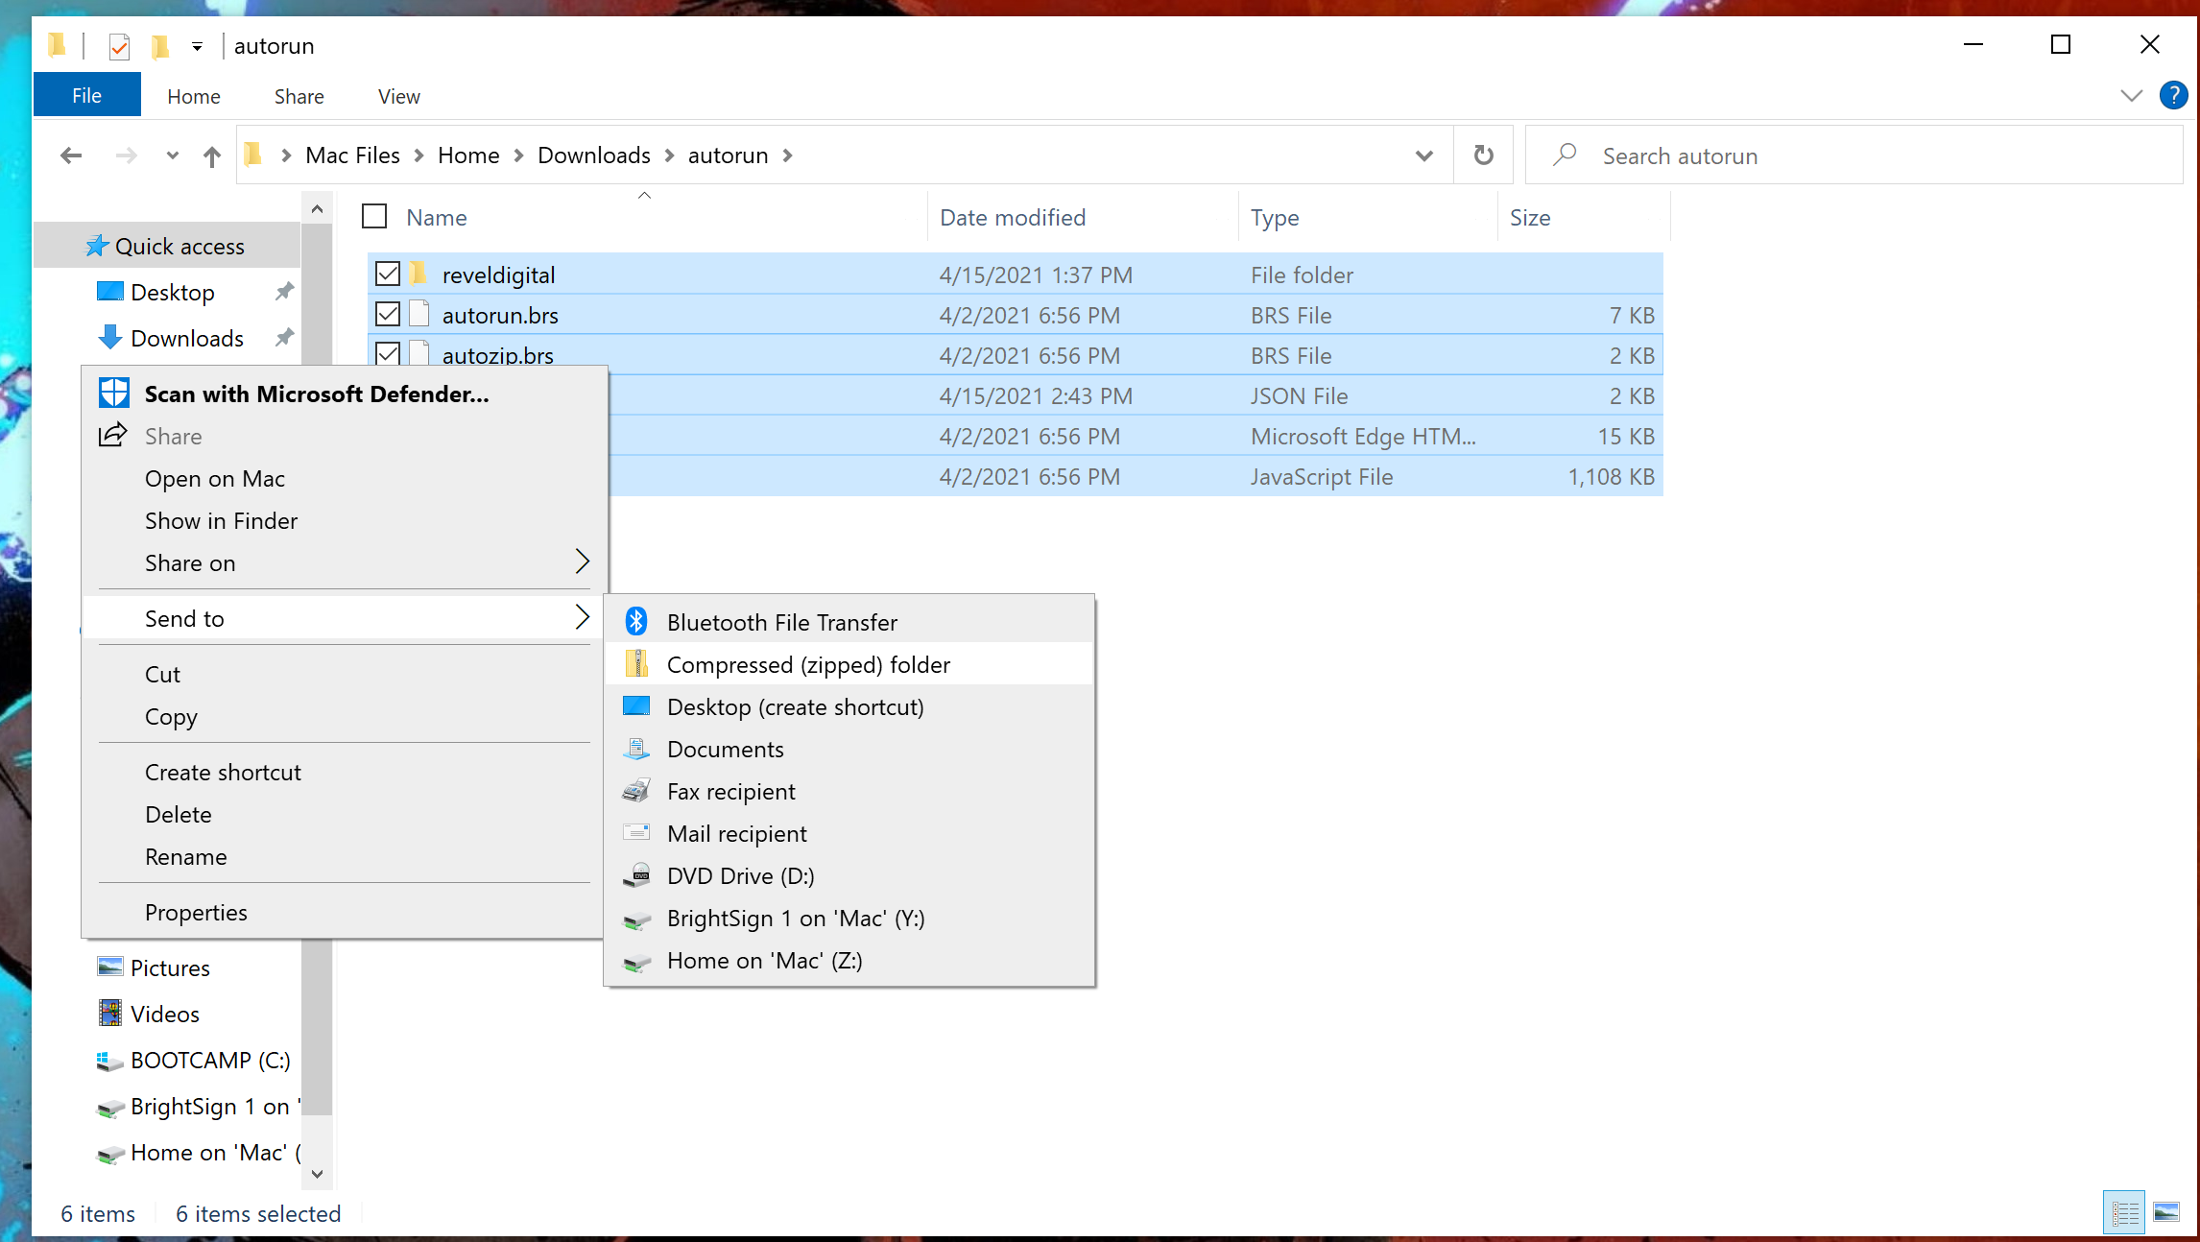The height and width of the screenshot is (1242, 2200).
Task: Uncheck the reveldigital folder checkbox
Action: pos(388,275)
